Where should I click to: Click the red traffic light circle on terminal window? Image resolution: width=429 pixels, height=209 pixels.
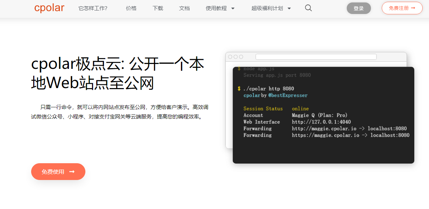coord(230,56)
